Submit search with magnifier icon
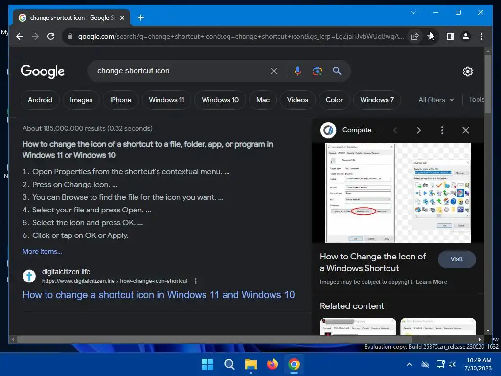This screenshot has width=501, height=376. (x=337, y=70)
